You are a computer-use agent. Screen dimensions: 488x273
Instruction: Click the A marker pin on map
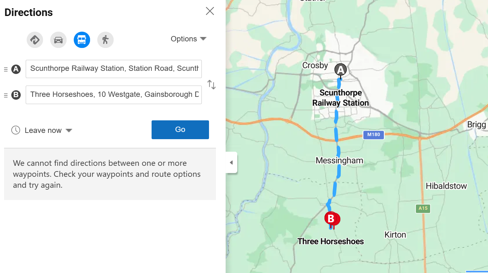click(x=341, y=70)
